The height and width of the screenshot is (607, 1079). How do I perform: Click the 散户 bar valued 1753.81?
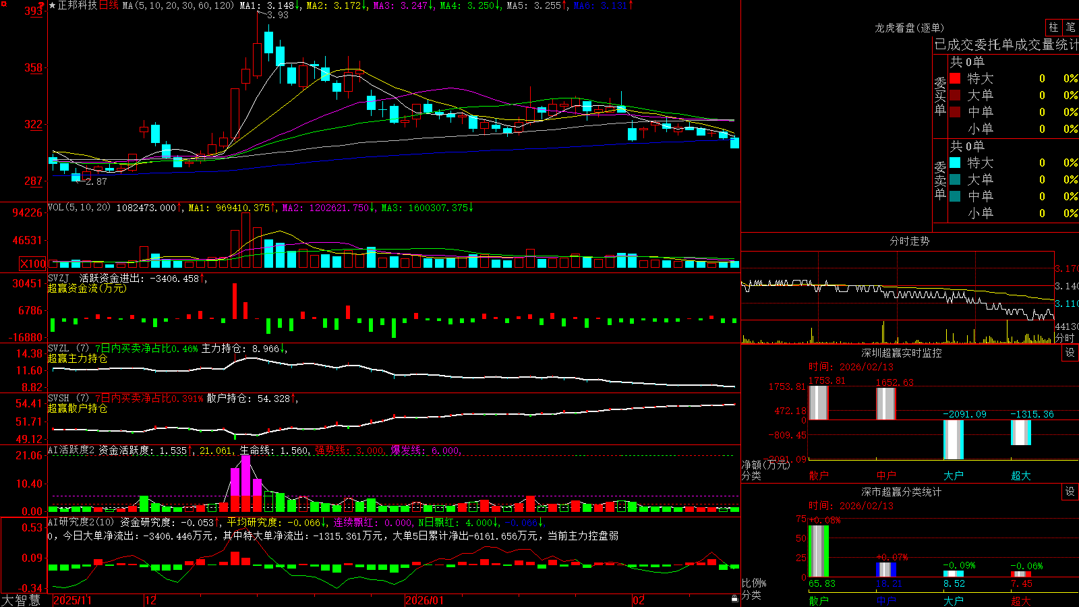pos(818,403)
